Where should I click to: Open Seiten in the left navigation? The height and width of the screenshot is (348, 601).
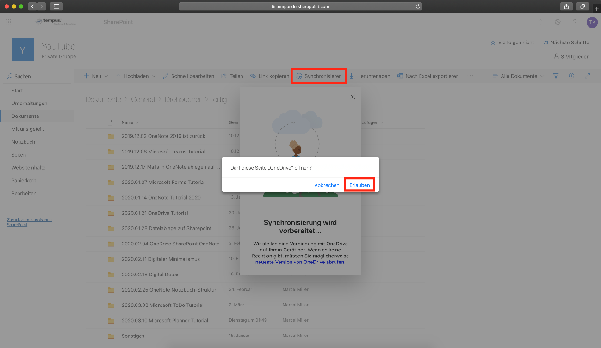19,155
